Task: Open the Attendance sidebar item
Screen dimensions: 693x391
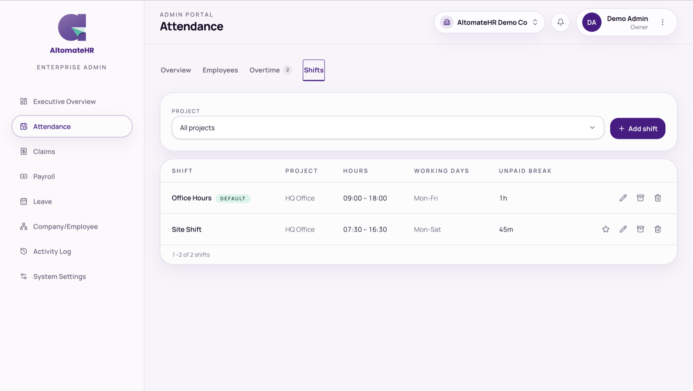Action: click(x=72, y=126)
